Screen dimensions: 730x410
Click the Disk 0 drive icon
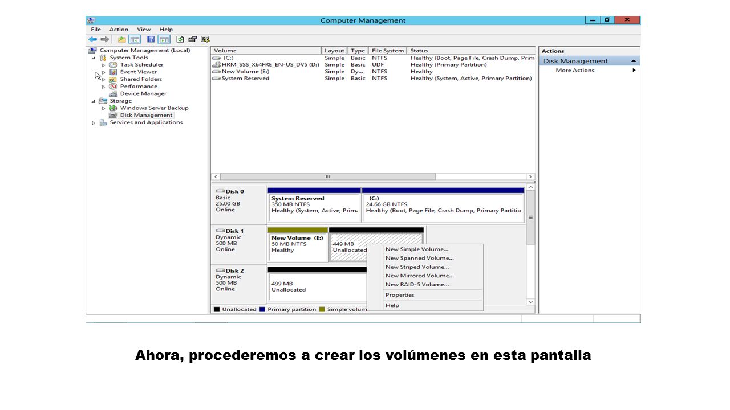pos(220,191)
